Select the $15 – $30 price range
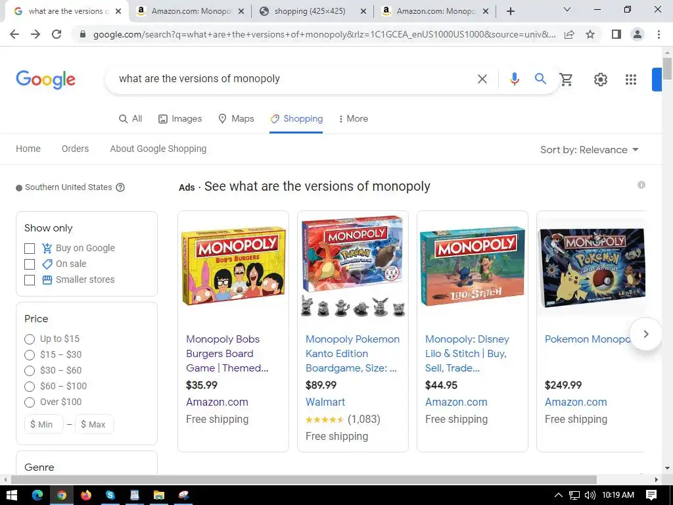 (30, 355)
